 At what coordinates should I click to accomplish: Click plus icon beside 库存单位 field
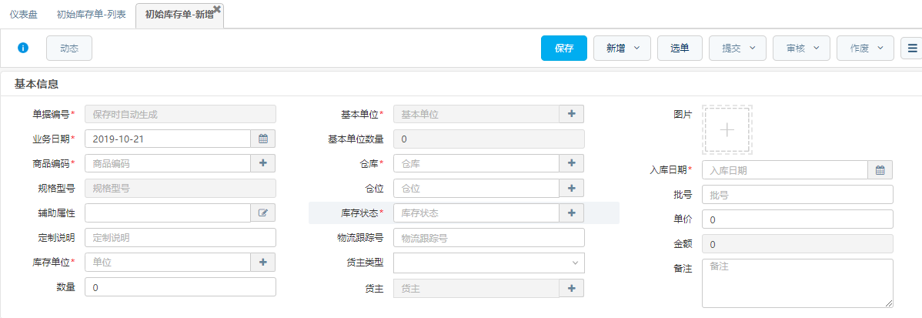[x=263, y=262]
